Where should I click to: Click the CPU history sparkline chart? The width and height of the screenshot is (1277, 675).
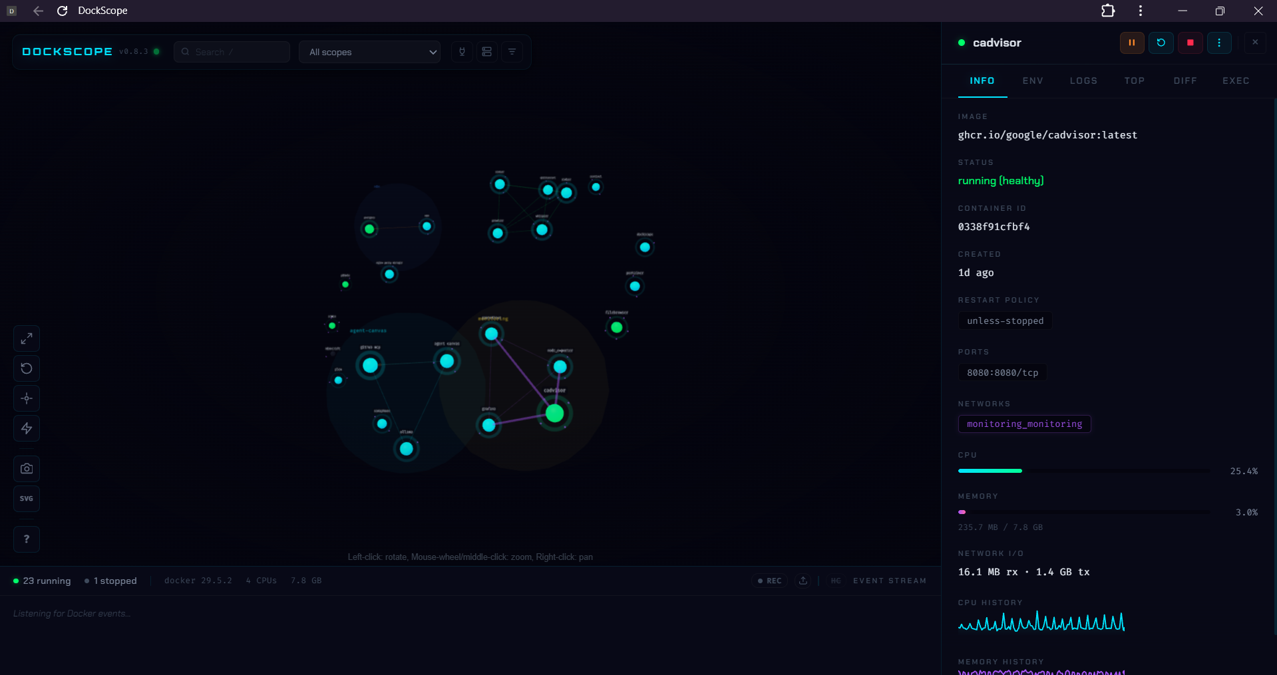1041,621
